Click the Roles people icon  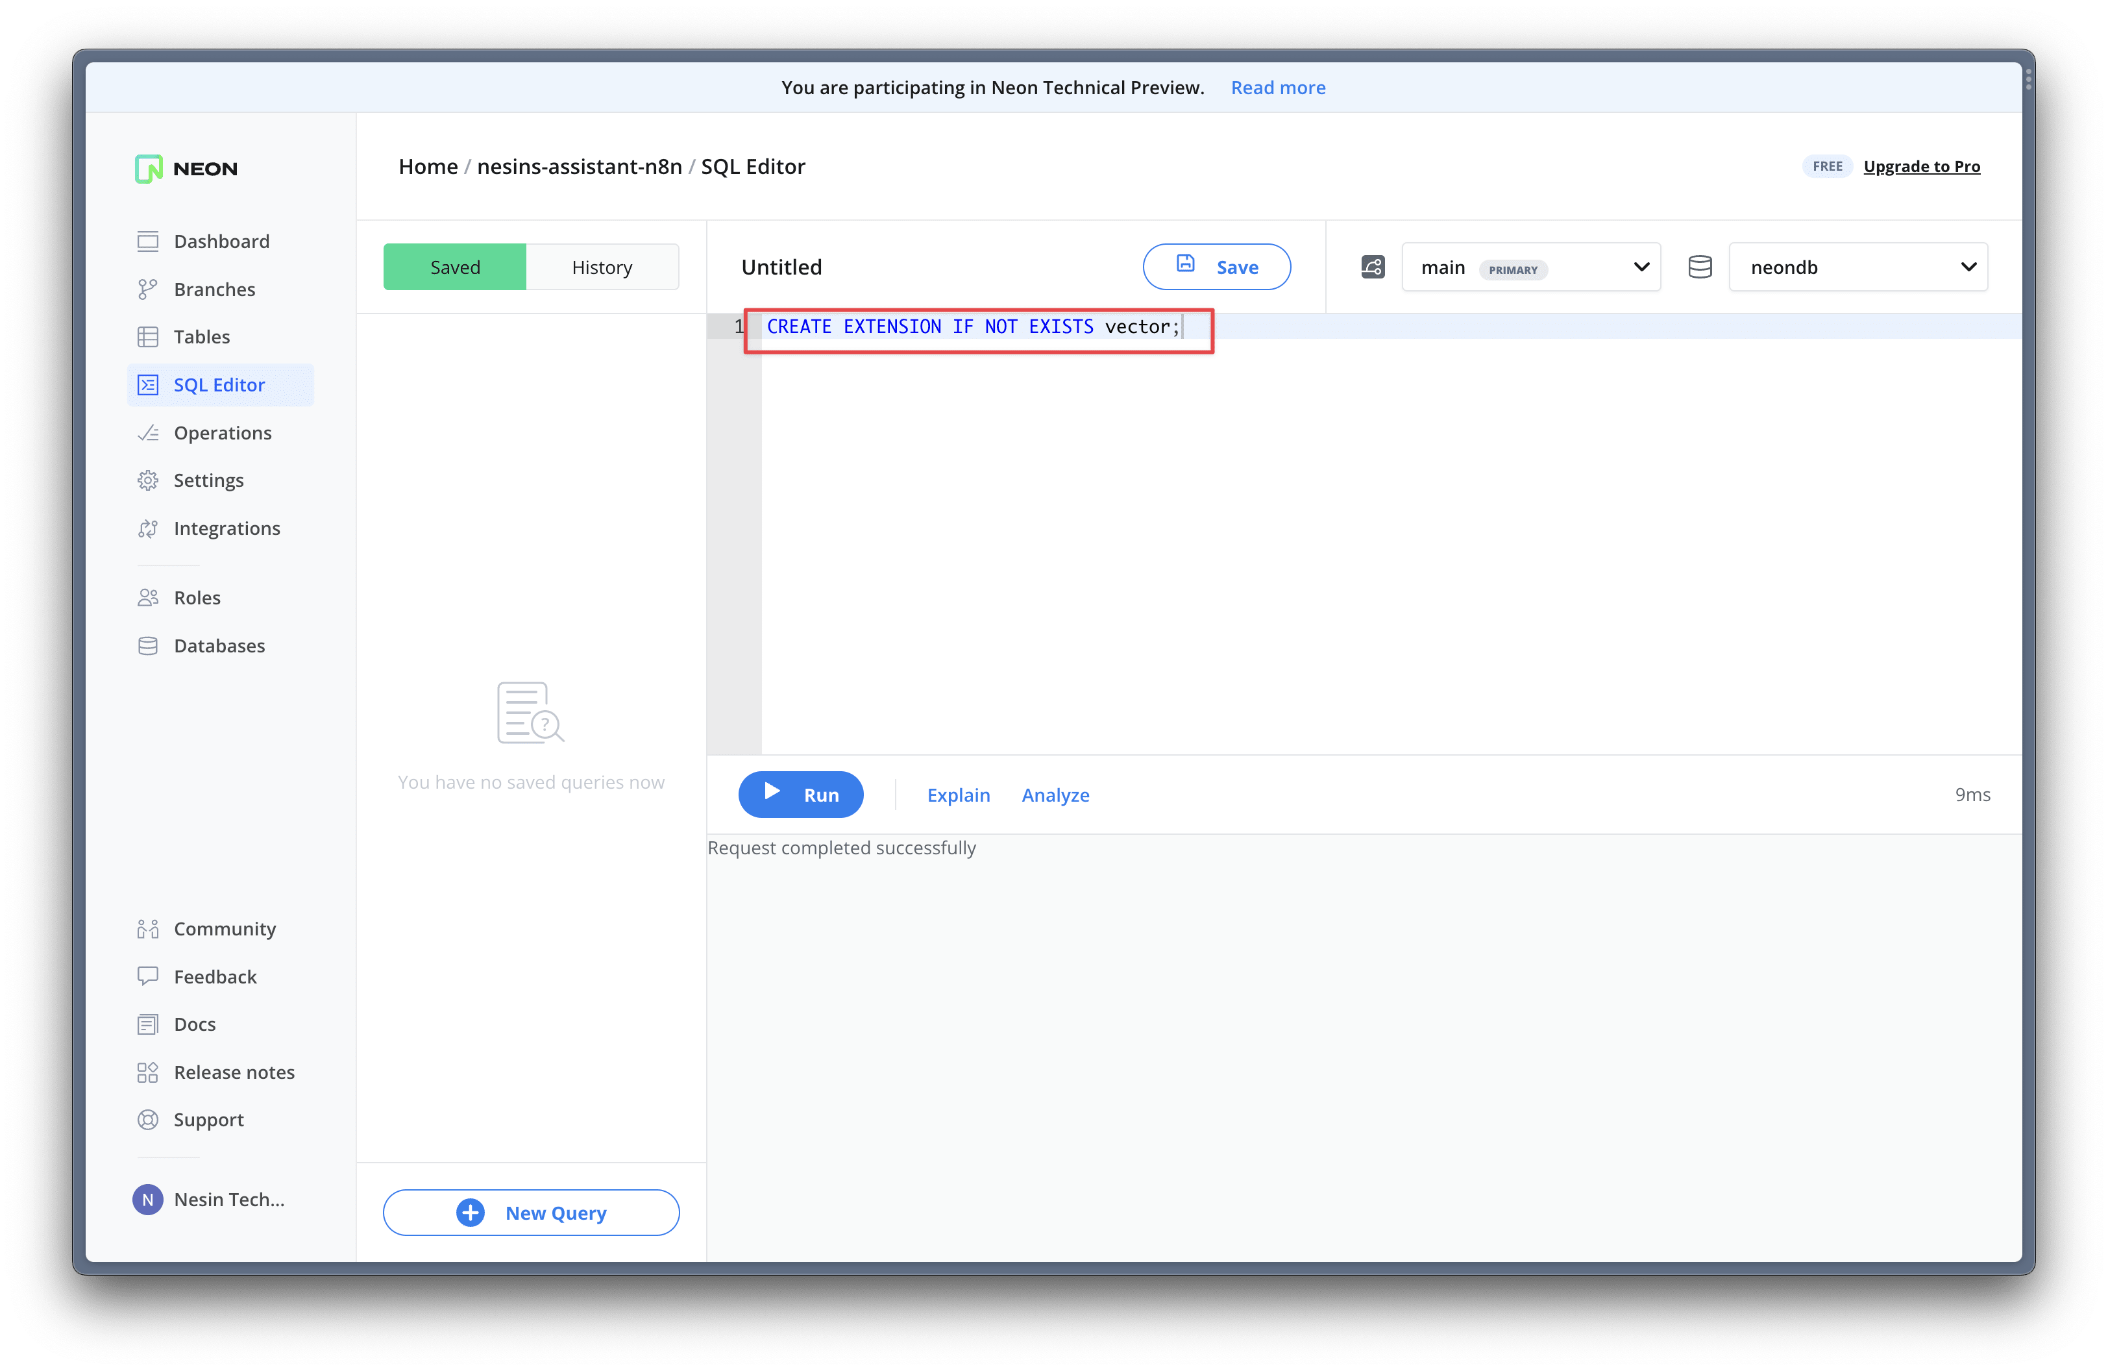pyautogui.click(x=148, y=598)
